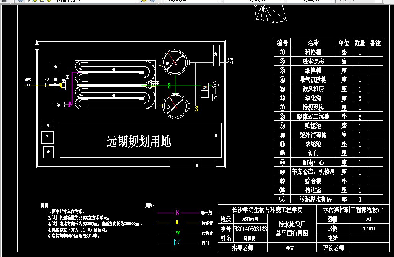Select the Layer Previous icon
Image resolution: width=394 pixels, height=257 pixels.
(x=152, y=2)
